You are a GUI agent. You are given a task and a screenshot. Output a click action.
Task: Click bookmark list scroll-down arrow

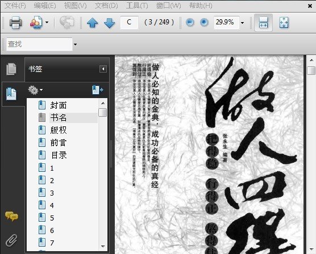(x=103, y=246)
